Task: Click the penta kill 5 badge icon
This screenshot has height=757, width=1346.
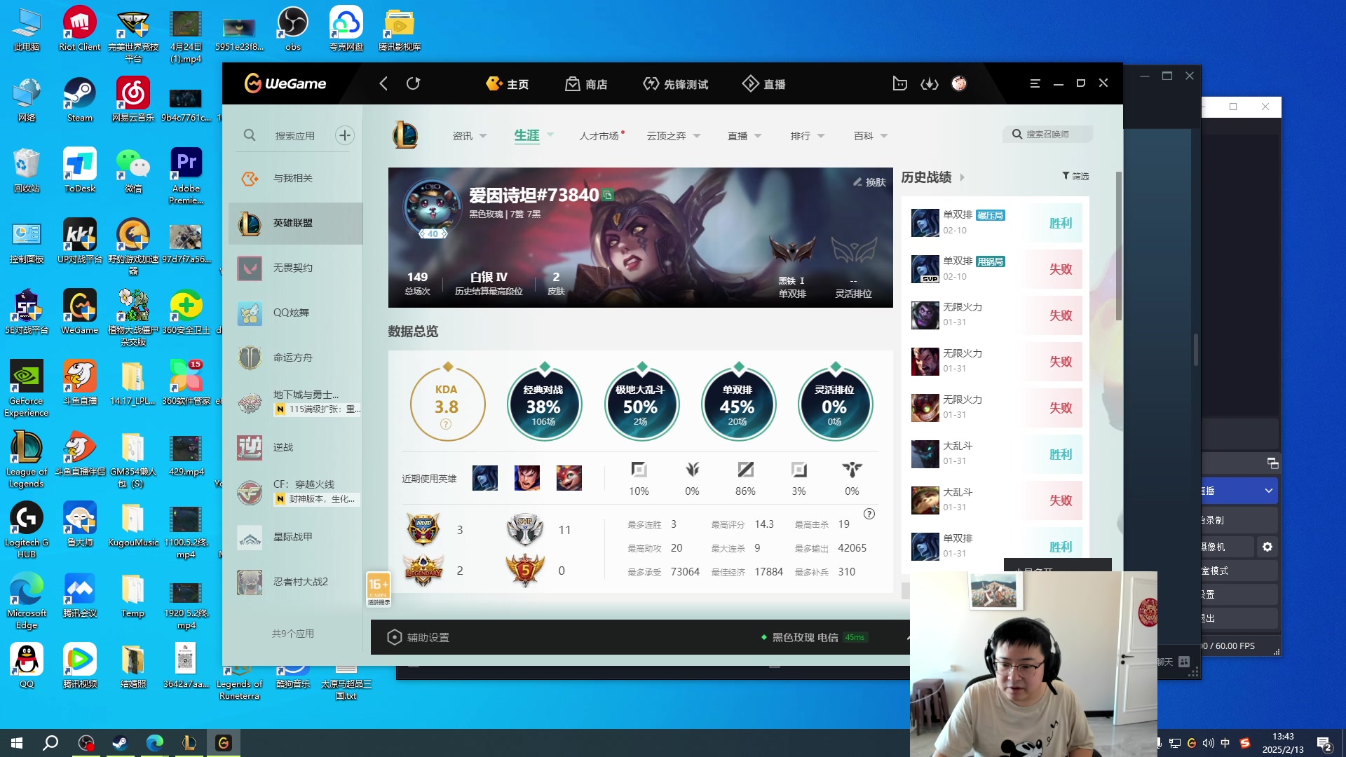Action: [525, 570]
